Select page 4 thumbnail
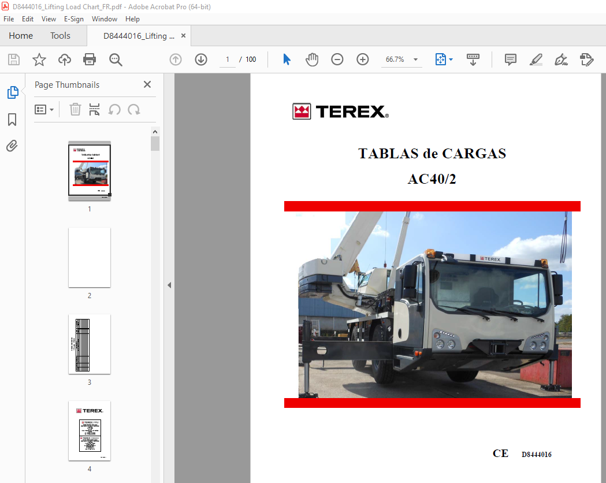Image resolution: width=606 pixels, height=483 pixels. (x=90, y=431)
